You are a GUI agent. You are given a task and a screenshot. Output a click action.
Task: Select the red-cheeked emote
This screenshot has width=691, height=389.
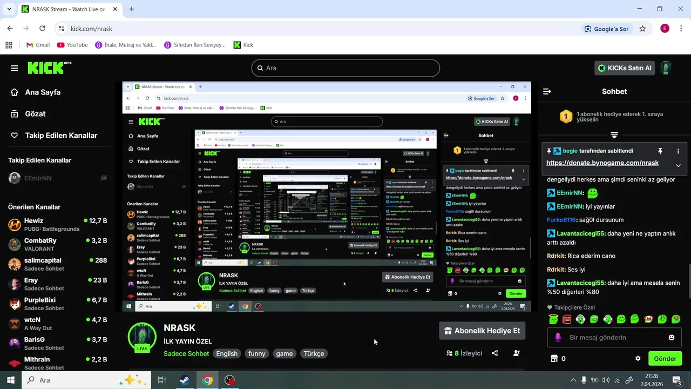click(648, 319)
